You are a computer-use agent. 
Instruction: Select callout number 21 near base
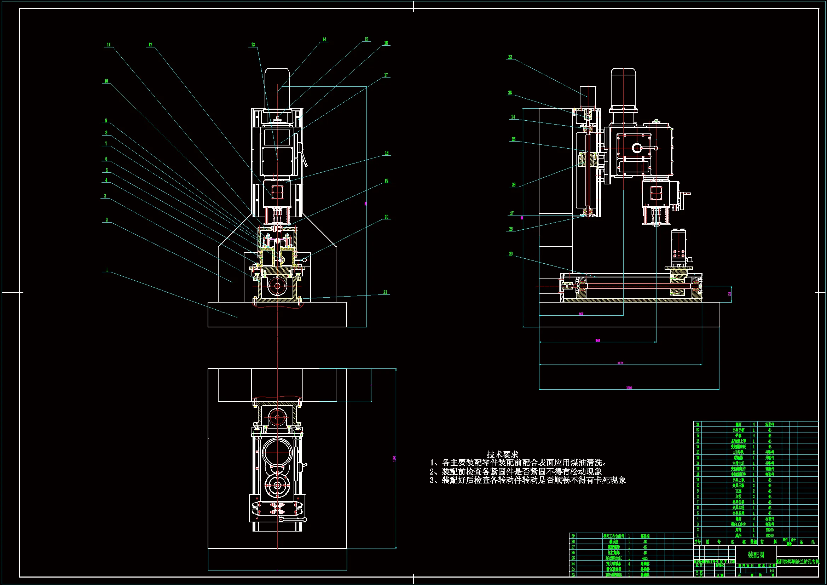[x=385, y=292]
